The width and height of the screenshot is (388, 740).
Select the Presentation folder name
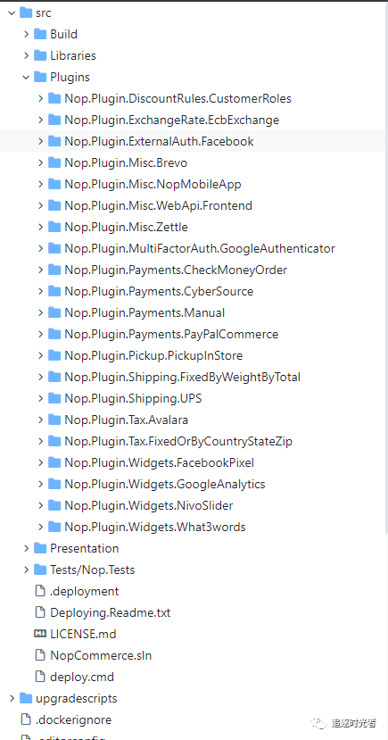[x=85, y=548]
